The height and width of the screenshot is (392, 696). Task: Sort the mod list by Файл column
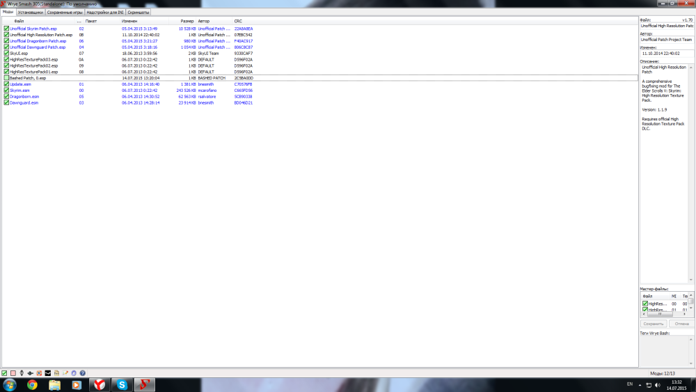pos(39,21)
